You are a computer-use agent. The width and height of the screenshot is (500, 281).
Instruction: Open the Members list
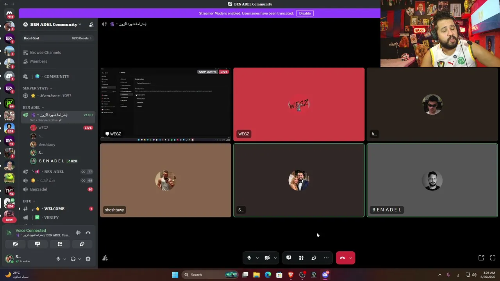coord(58,61)
